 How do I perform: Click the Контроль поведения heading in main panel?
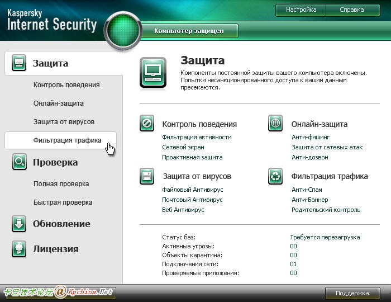[199, 124]
